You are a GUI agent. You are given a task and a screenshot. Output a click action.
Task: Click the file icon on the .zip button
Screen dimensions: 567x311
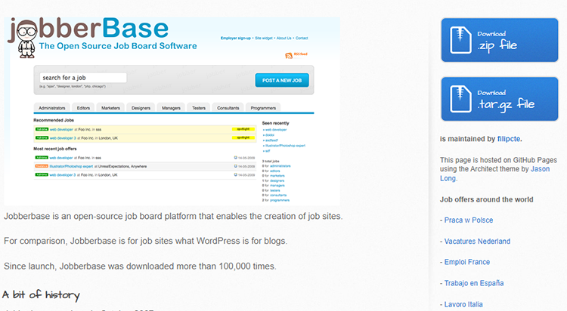[460, 40]
